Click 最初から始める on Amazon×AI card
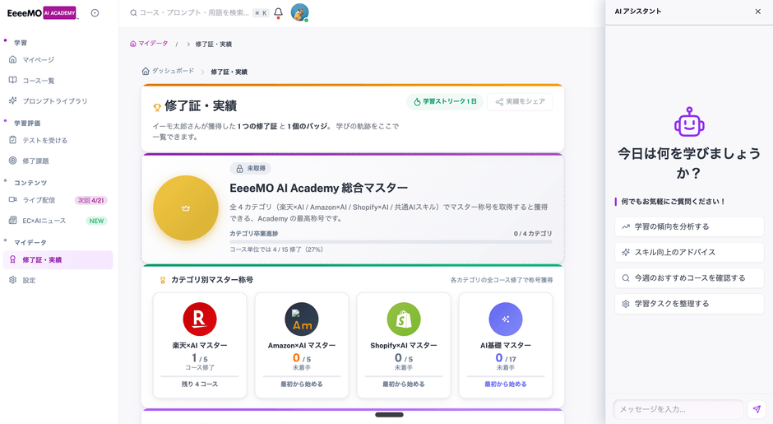This screenshot has height=424, width=773. pyautogui.click(x=302, y=384)
